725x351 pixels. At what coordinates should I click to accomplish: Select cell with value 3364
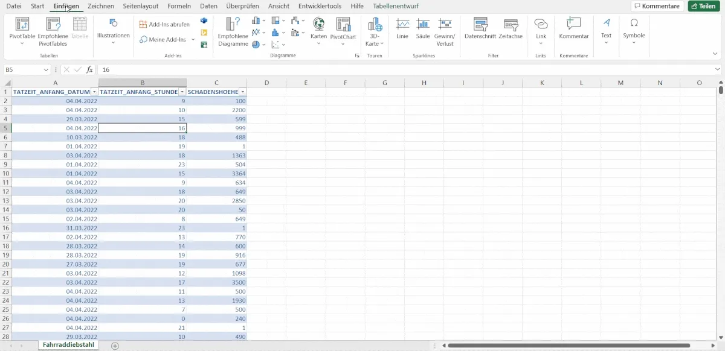(x=216, y=174)
